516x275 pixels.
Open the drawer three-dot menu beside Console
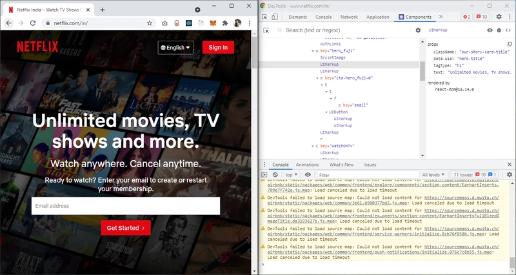click(x=264, y=165)
